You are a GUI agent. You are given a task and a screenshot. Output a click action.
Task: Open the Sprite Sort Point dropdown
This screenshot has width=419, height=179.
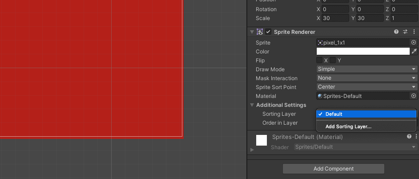[x=367, y=87]
